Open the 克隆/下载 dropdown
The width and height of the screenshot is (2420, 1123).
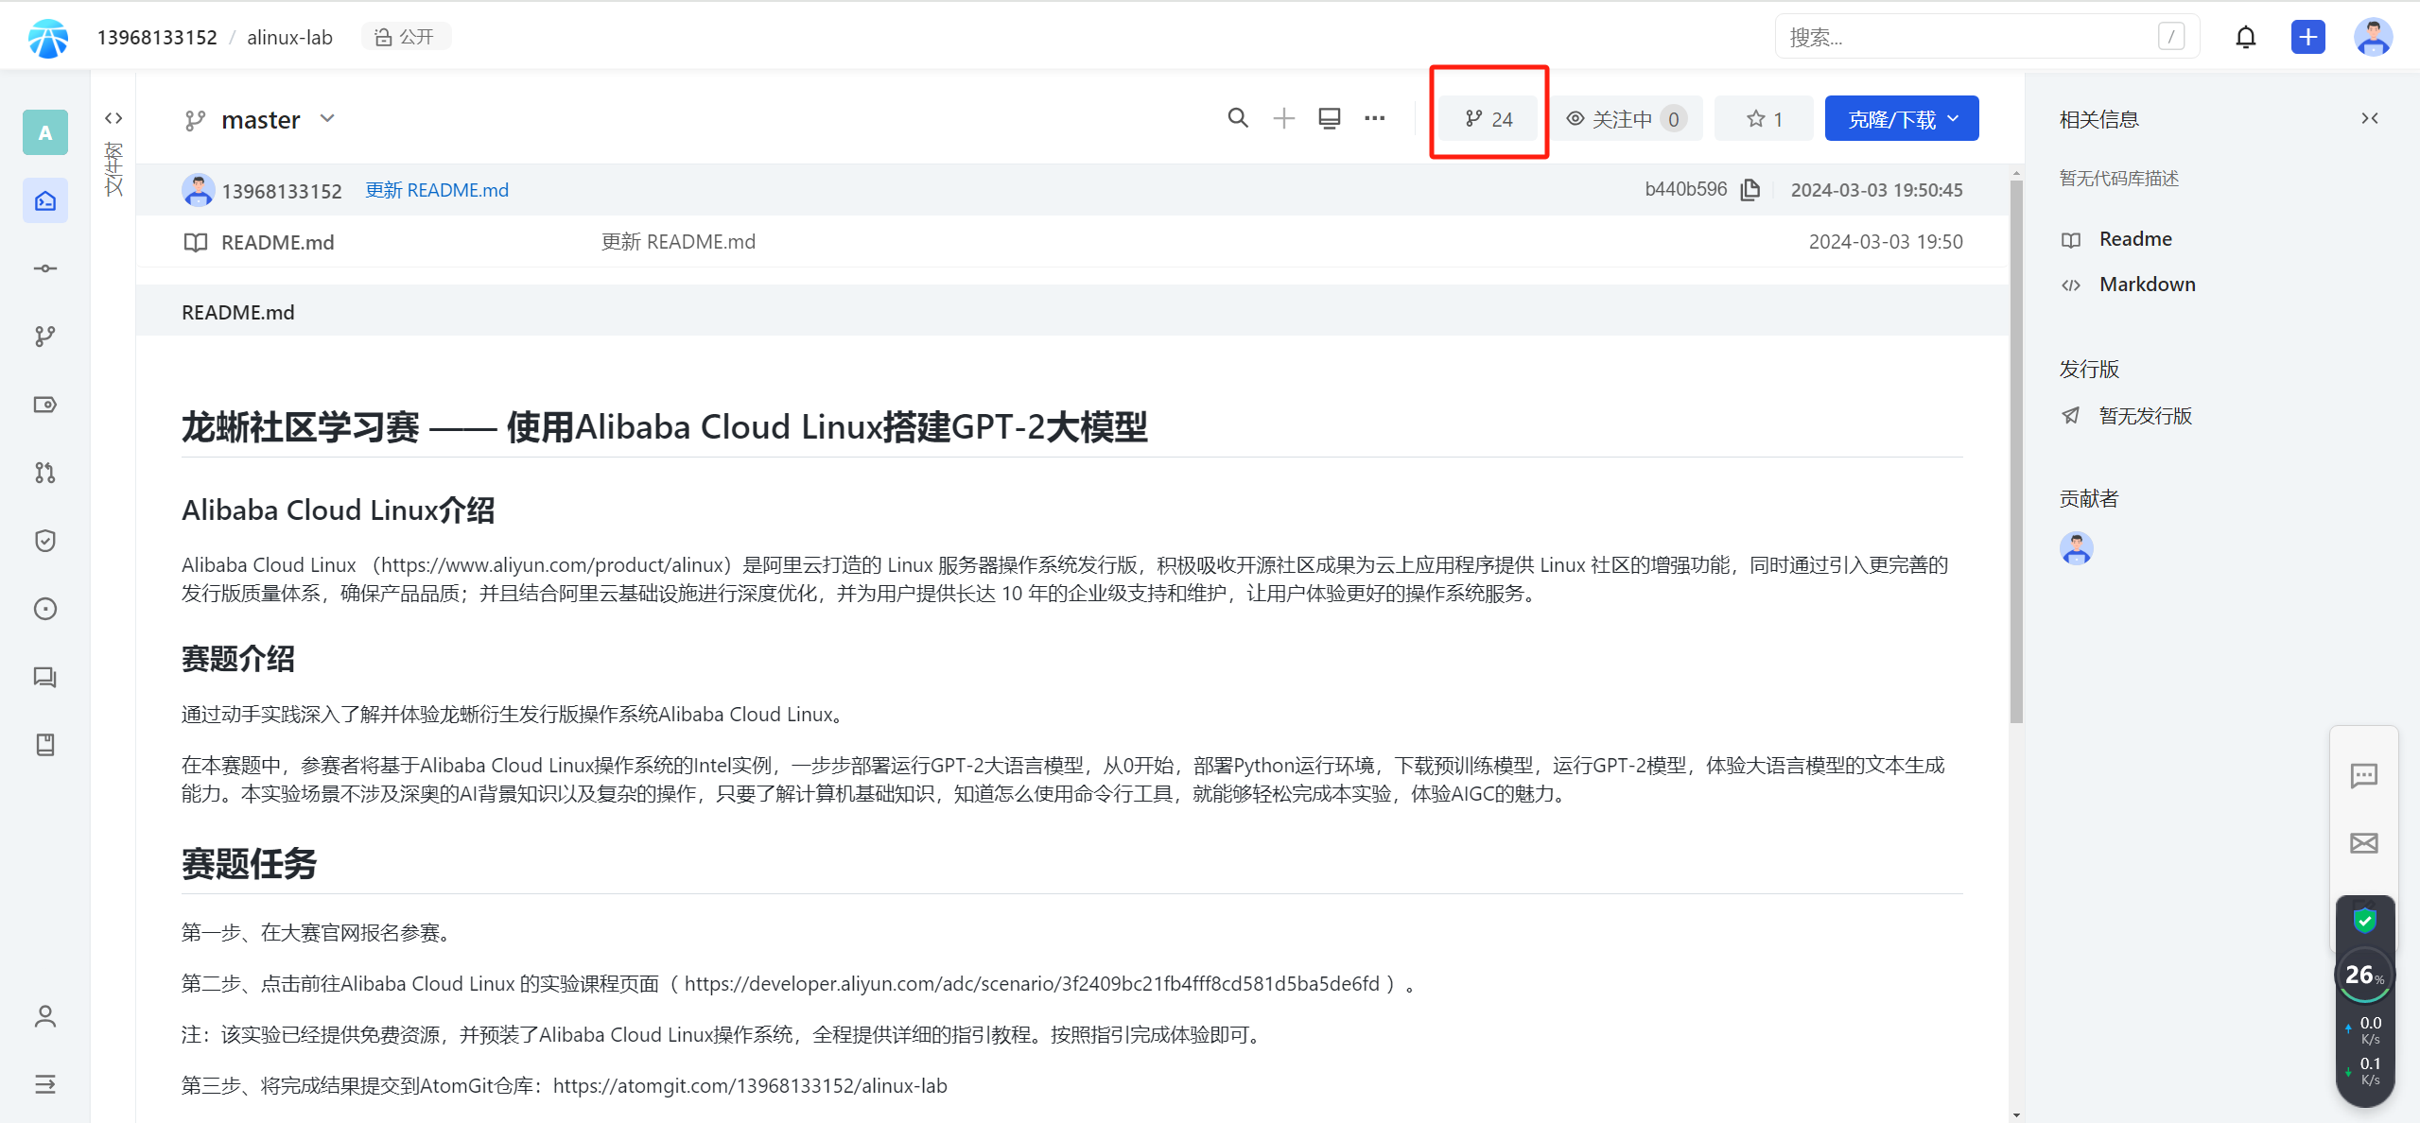(x=1901, y=119)
